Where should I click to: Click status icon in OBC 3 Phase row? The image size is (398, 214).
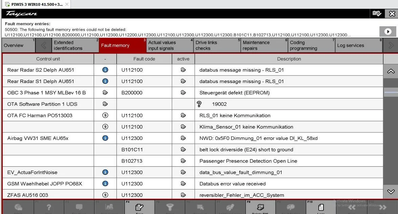click(105, 92)
